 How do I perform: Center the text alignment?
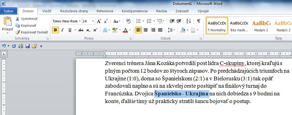(146, 30)
